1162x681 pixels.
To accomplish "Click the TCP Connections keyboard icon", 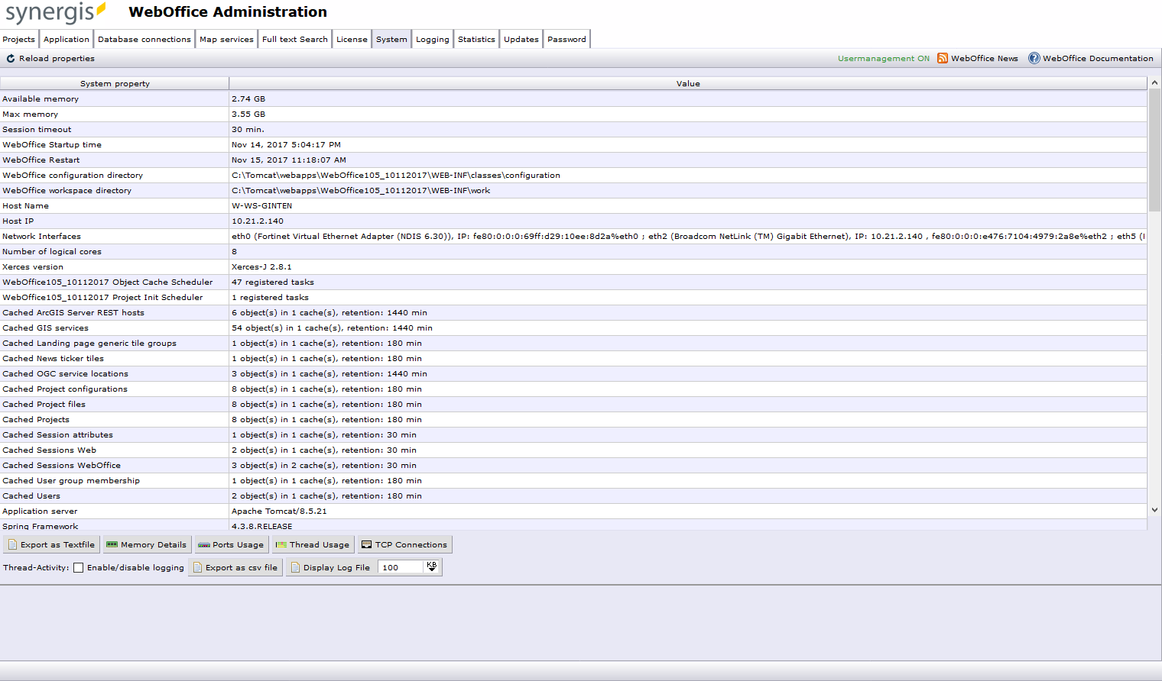I will coord(366,544).
